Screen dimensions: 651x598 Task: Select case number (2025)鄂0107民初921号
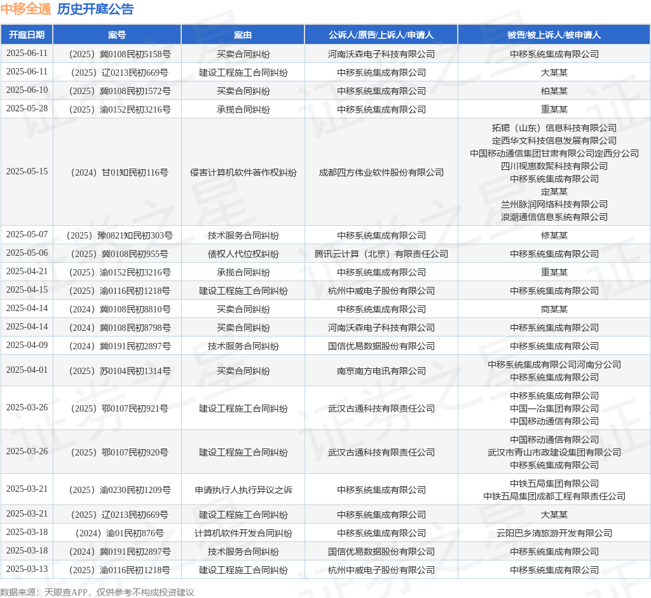[120, 408]
